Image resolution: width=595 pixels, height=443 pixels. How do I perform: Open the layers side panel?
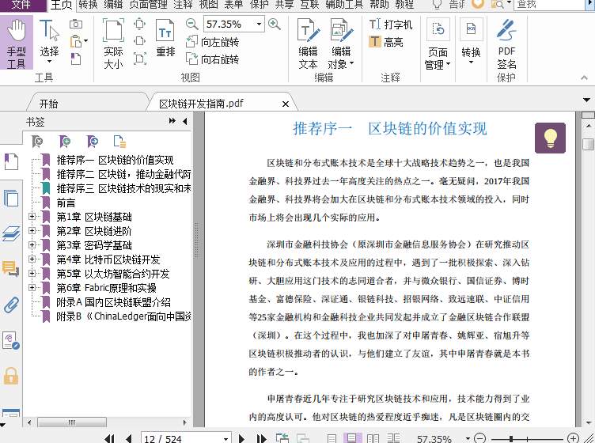(x=11, y=233)
